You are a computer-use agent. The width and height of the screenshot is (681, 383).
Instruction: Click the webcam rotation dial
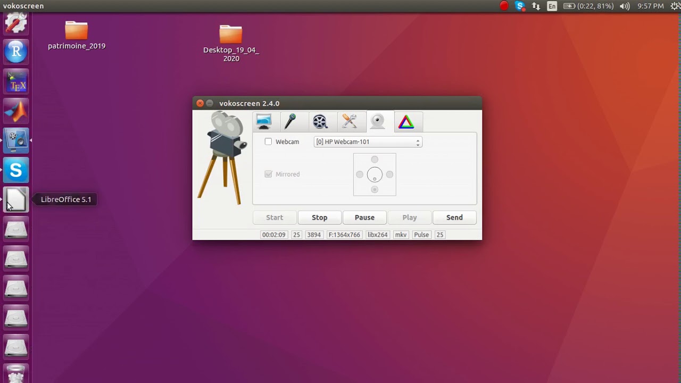point(375,174)
